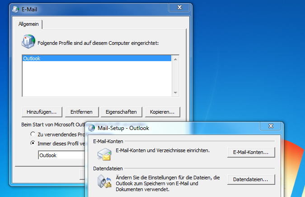Select 'Immer dieses Profil' radio option

33,143
